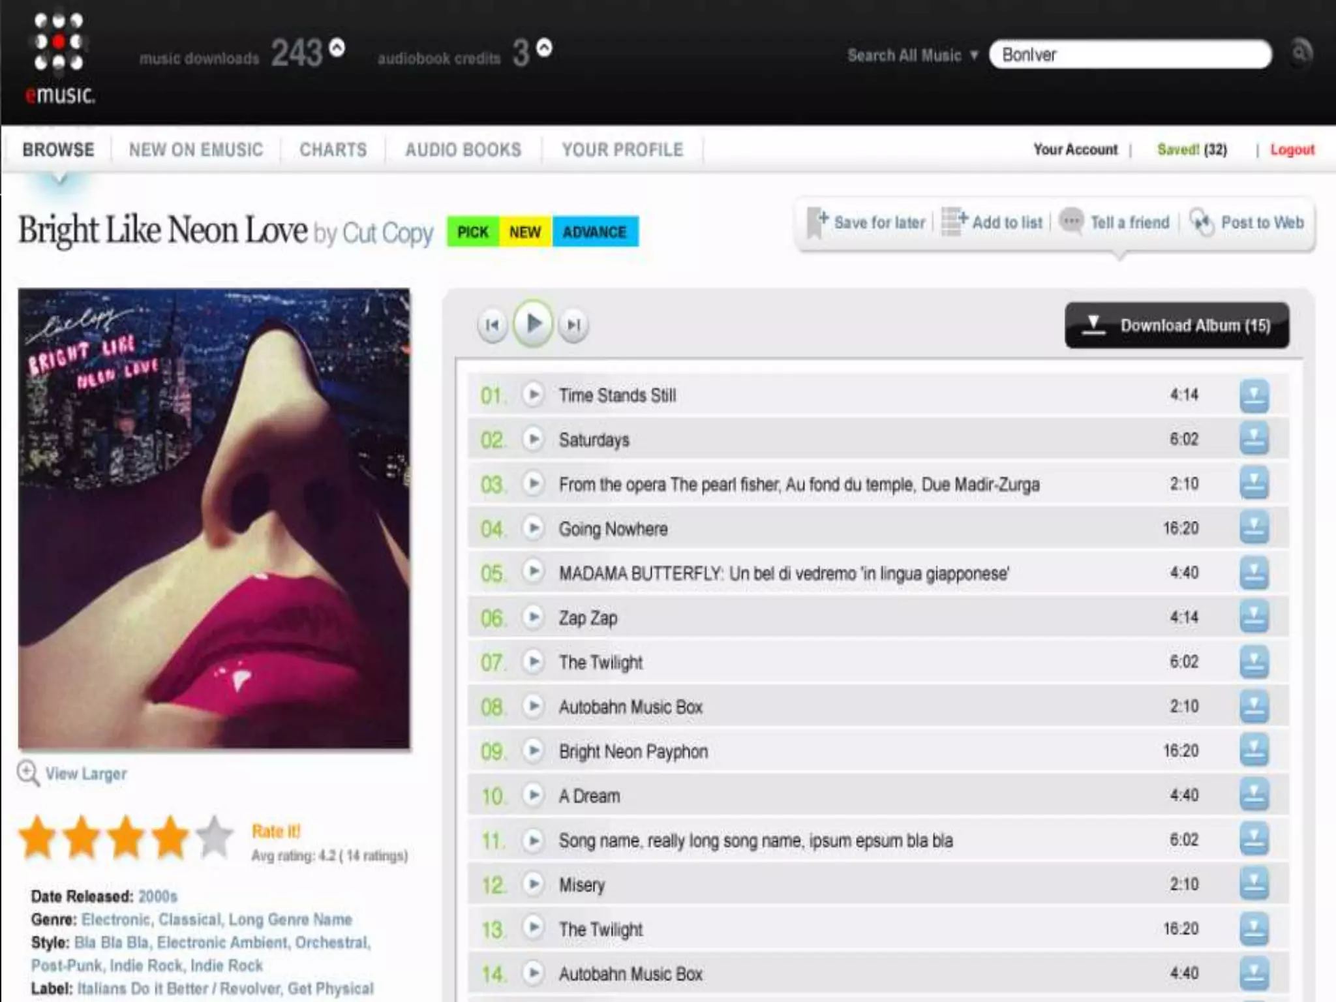Click the View Larger magnifier icon
Image resolution: width=1336 pixels, height=1002 pixels.
click(28, 774)
